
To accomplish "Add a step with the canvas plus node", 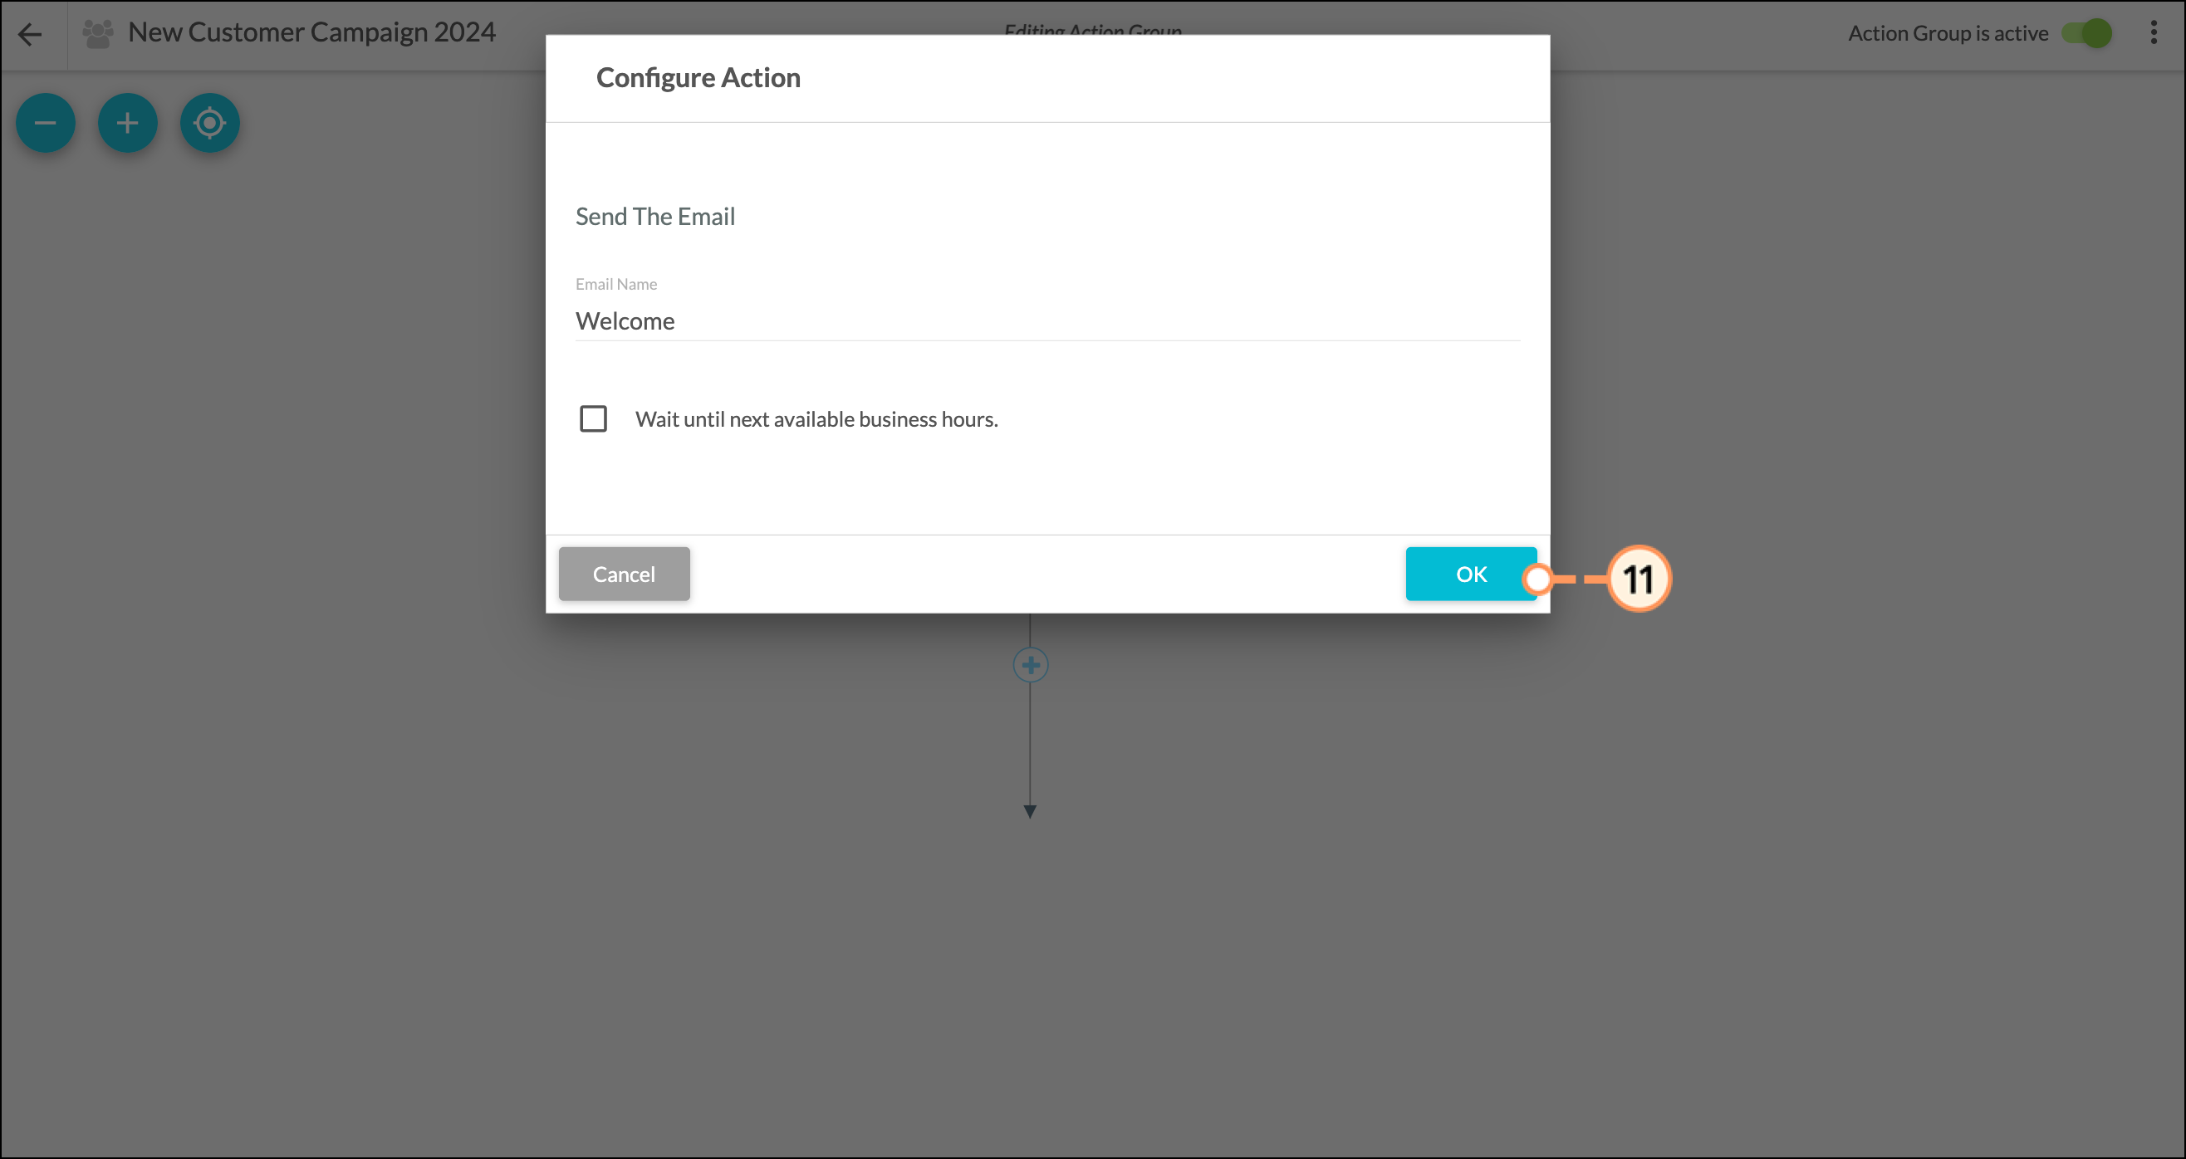I will coord(1030,664).
